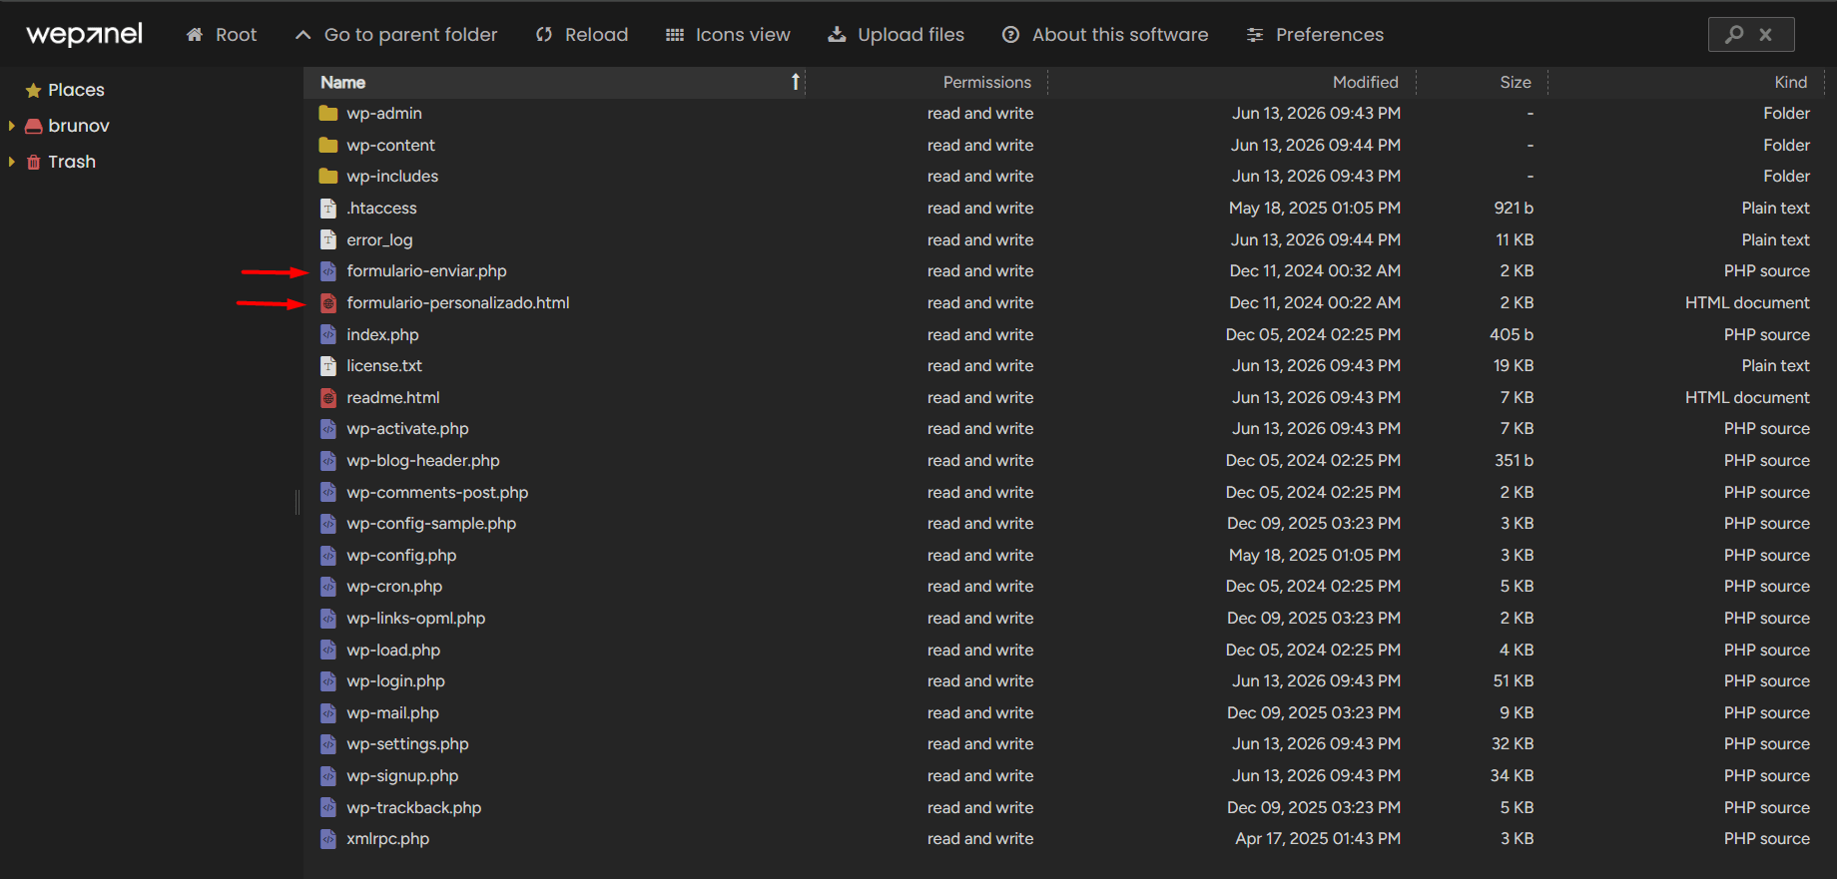Select the wp-cron.php file name

[x=394, y=586]
